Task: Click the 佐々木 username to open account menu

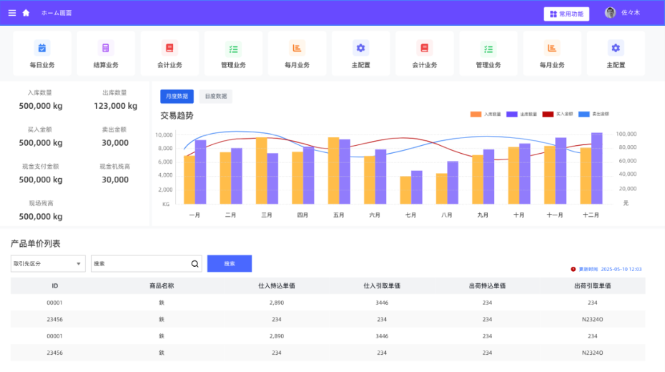Action: pyautogui.click(x=631, y=13)
